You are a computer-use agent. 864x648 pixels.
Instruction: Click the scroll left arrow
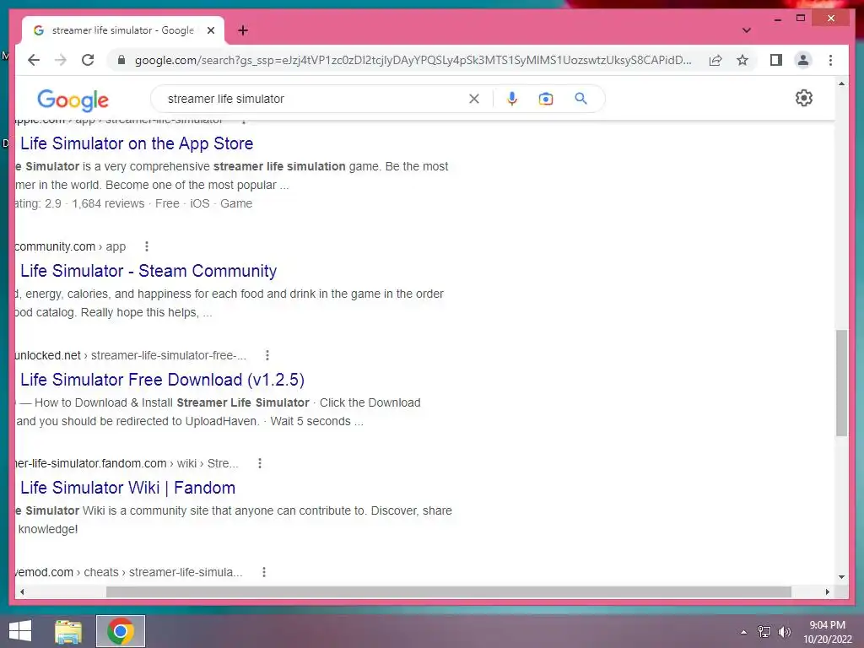click(21, 591)
